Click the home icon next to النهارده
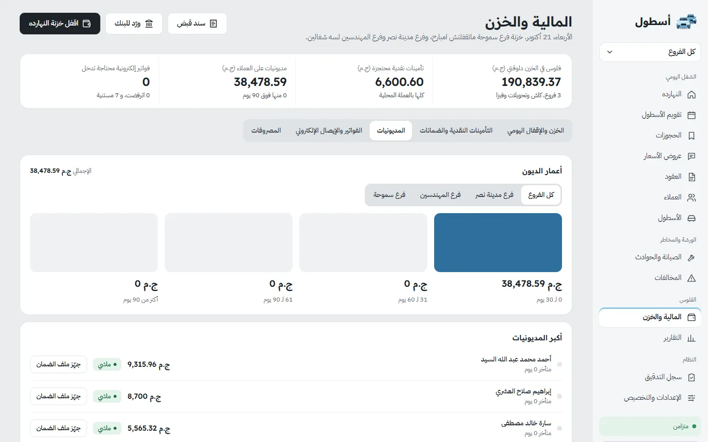Viewport: 708px width, 442px height. point(691,94)
